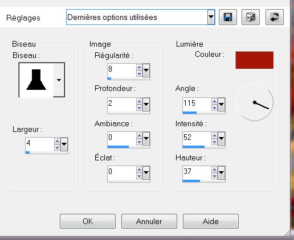Click the Aide button

(211, 221)
